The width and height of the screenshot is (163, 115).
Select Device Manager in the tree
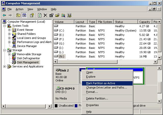(x=27, y=46)
